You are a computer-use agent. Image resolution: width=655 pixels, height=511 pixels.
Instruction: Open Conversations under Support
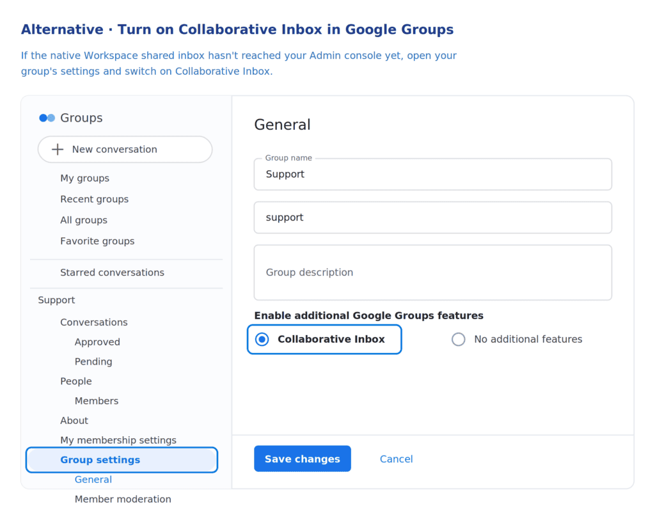(x=94, y=322)
